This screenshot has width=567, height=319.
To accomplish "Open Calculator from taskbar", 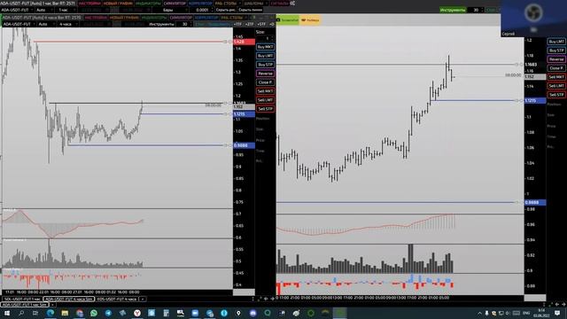I will tap(166, 313).
